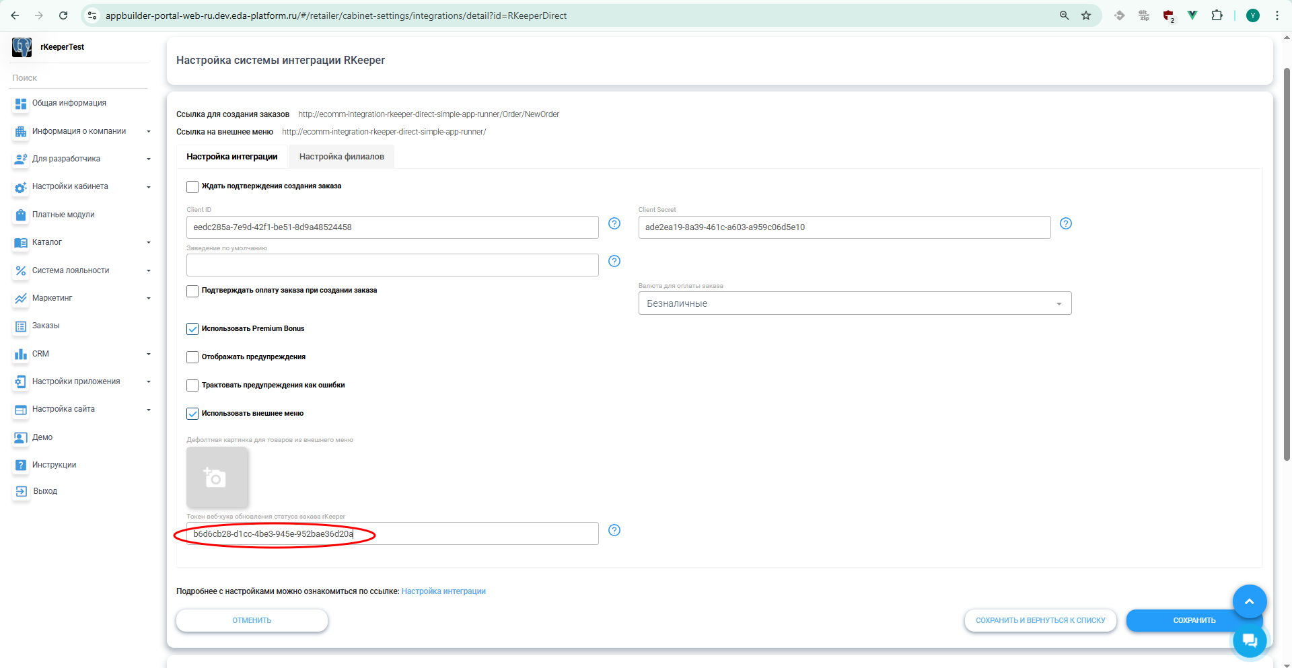Click the help icon beside Client Secret
The image size is (1292, 668).
(x=1065, y=223)
